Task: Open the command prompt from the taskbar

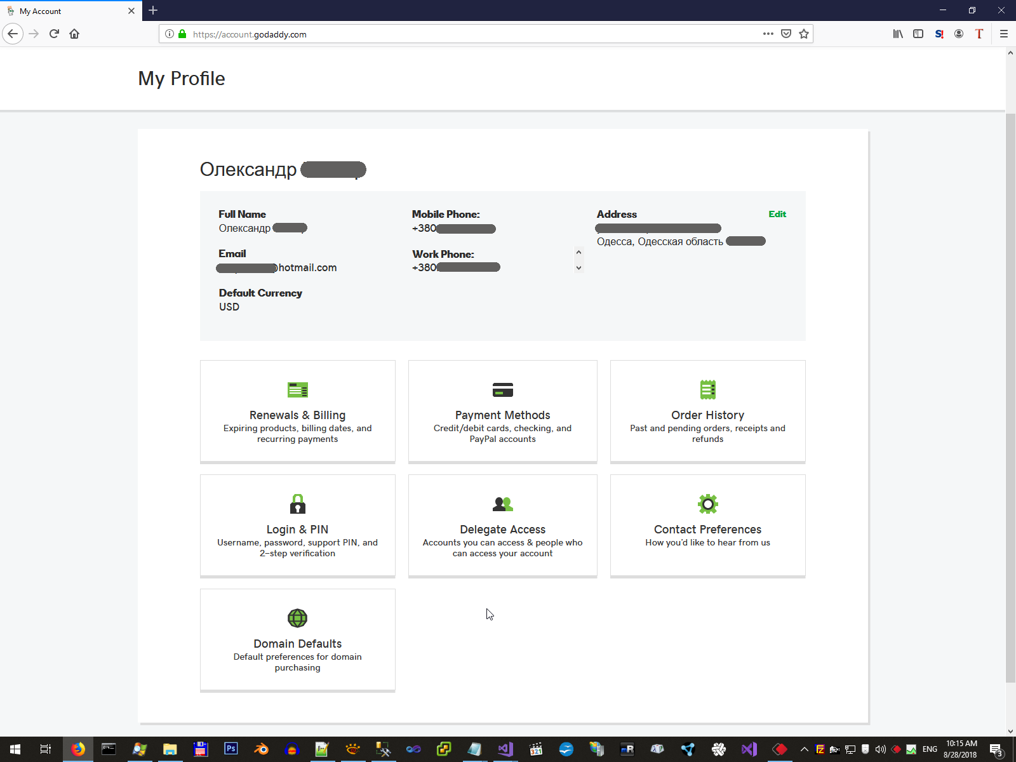Action: [109, 749]
